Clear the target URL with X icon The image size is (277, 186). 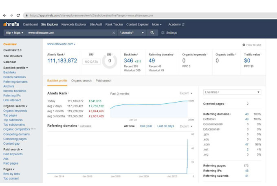coord(114,33)
